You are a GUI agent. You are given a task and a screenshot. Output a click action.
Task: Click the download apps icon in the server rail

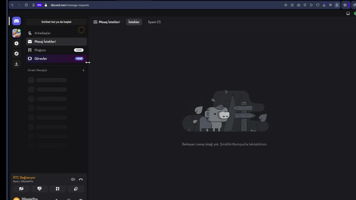coord(16,64)
